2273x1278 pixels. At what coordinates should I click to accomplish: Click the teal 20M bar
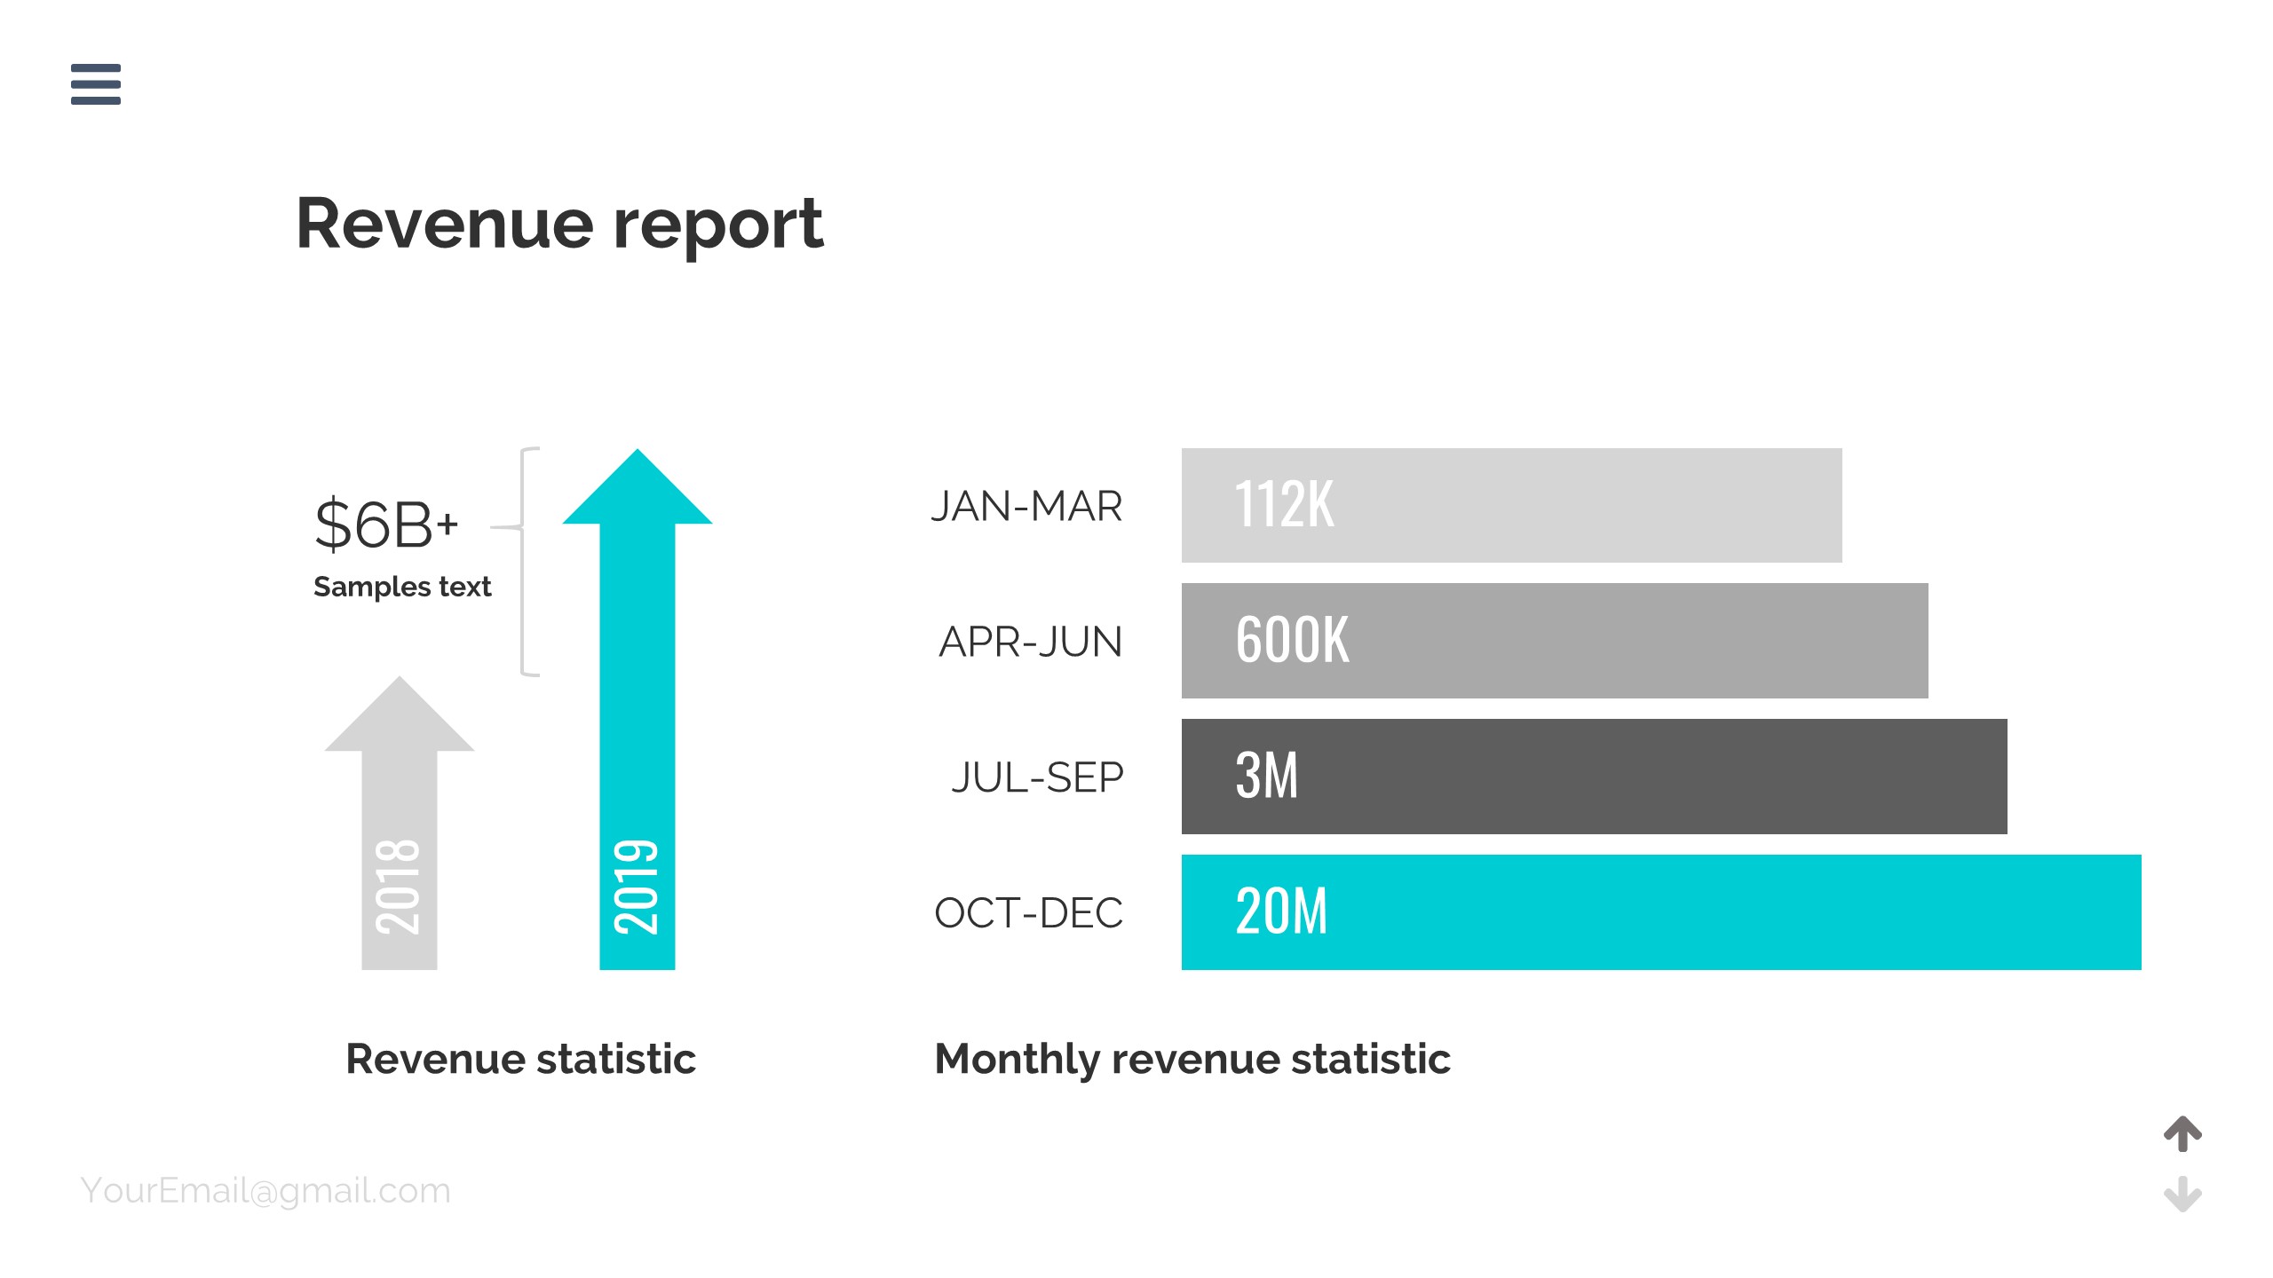[x=1660, y=911]
